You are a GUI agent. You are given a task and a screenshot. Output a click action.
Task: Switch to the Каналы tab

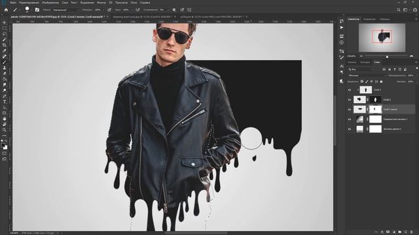(x=352, y=62)
